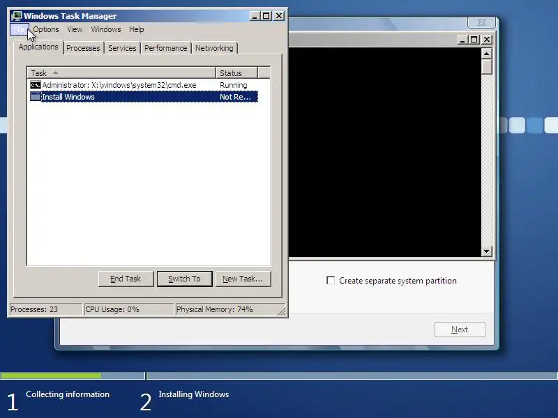Viewport: 558px width, 418px height.
Task: Click the Switch To button
Action: 184,279
